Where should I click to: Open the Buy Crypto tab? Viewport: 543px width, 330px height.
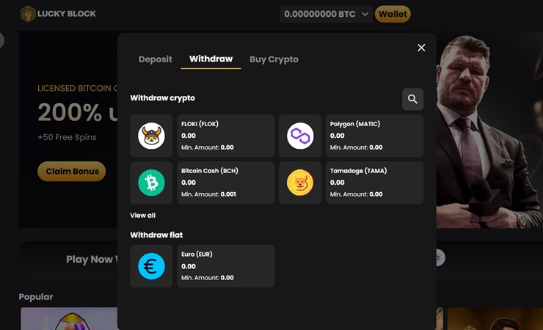pyautogui.click(x=274, y=59)
